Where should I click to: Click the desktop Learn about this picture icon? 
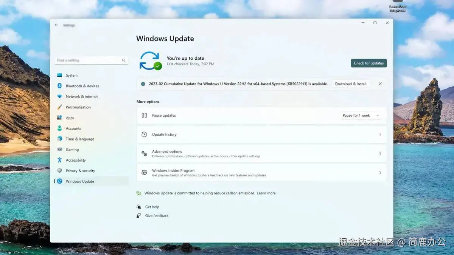398,5
